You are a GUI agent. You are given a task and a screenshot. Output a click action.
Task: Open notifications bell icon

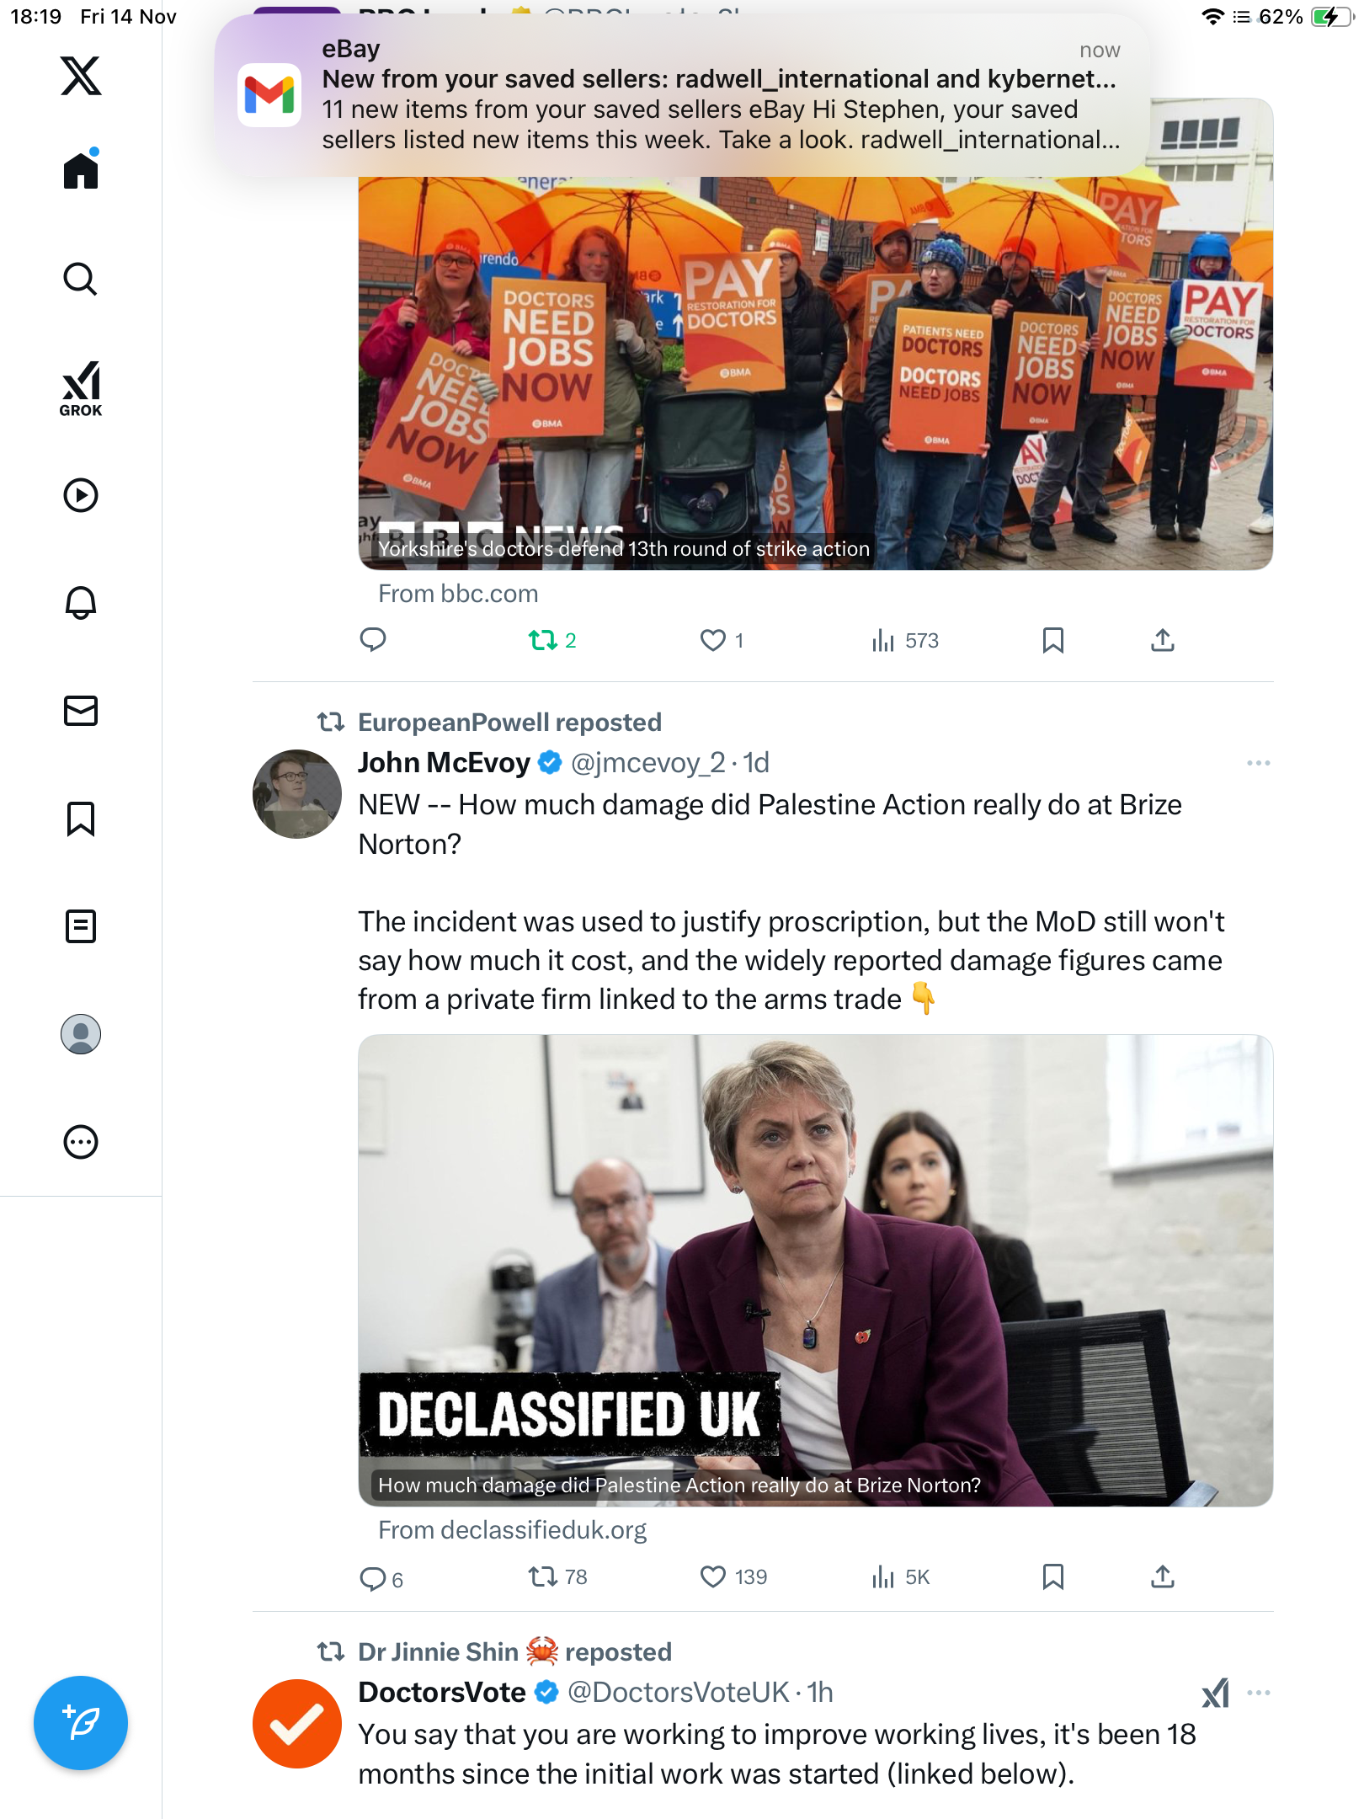(x=81, y=603)
